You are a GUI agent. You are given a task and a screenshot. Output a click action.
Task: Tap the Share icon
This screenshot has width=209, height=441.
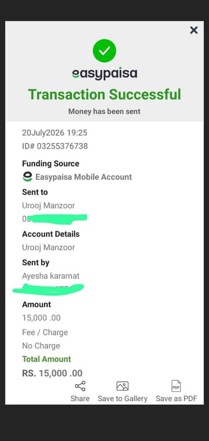coord(80,386)
